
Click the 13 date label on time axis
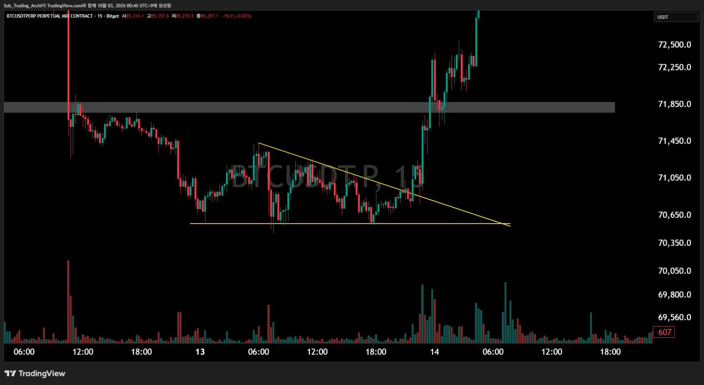(x=200, y=351)
